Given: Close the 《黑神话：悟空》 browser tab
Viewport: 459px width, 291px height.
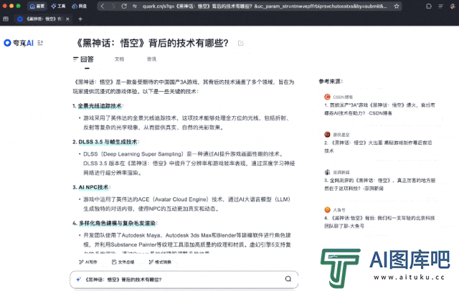Looking at the screenshot, I should tap(67, 19).
